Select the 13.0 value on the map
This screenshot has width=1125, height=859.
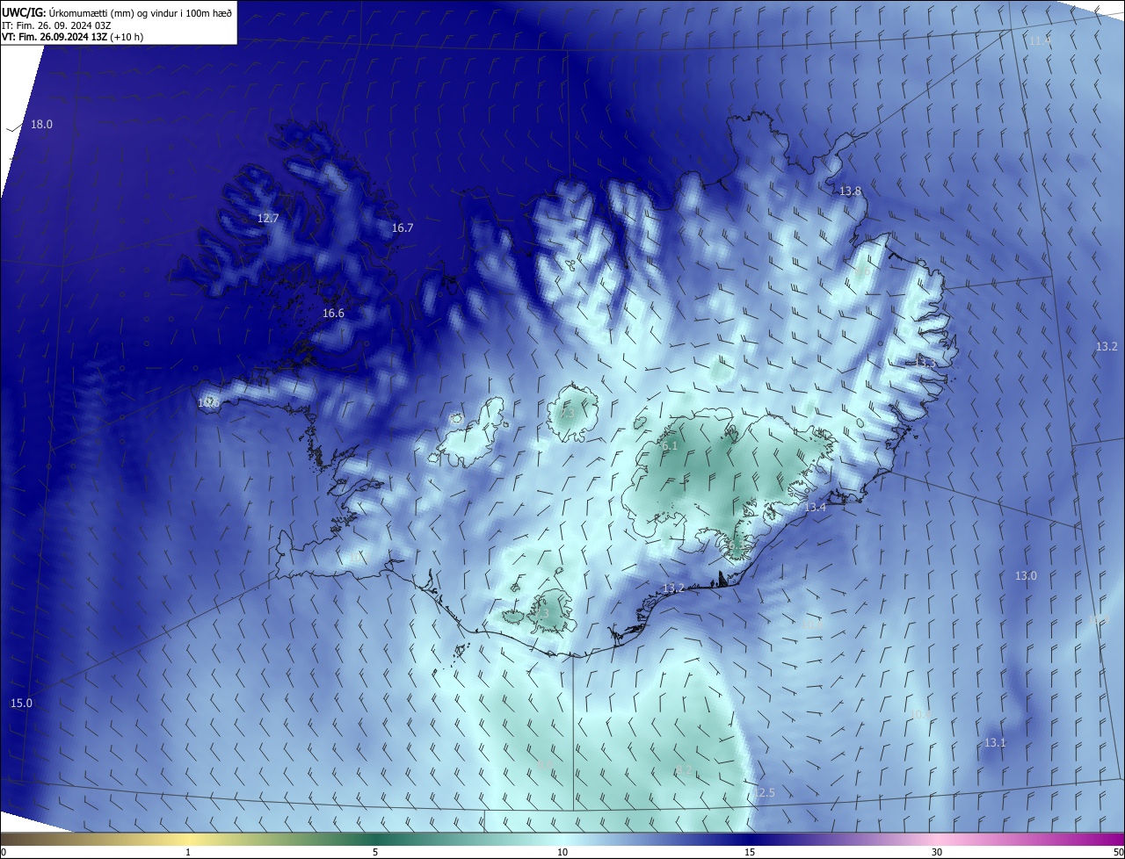click(1026, 576)
